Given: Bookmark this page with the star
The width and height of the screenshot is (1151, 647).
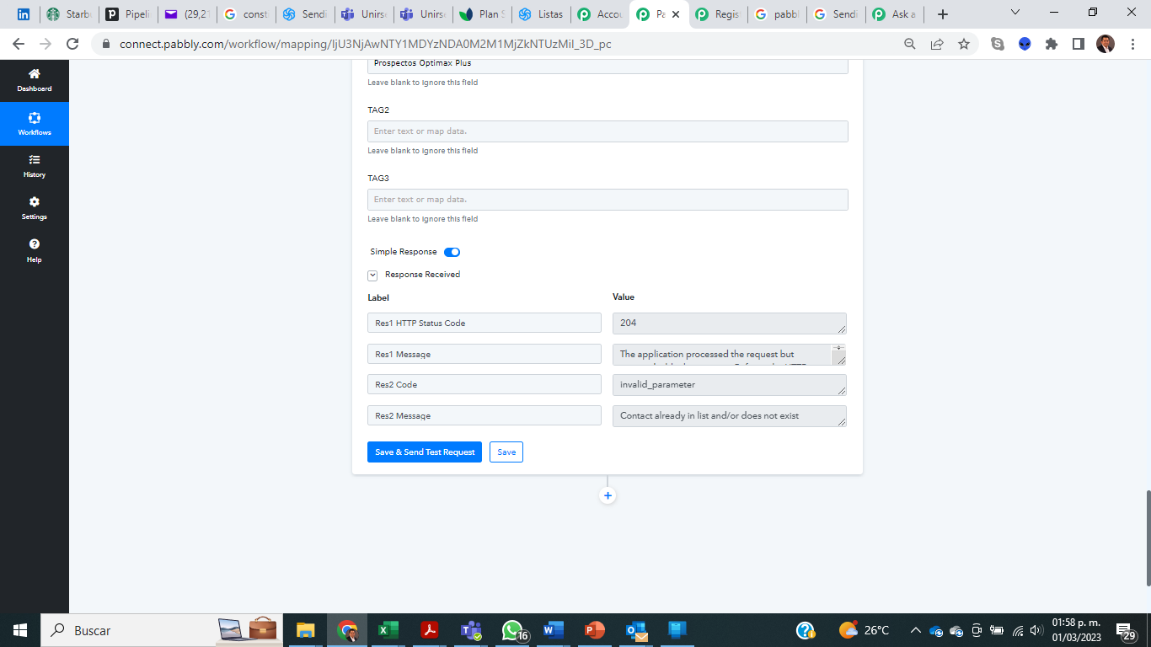Looking at the screenshot, I should click(x=964, y=44).
